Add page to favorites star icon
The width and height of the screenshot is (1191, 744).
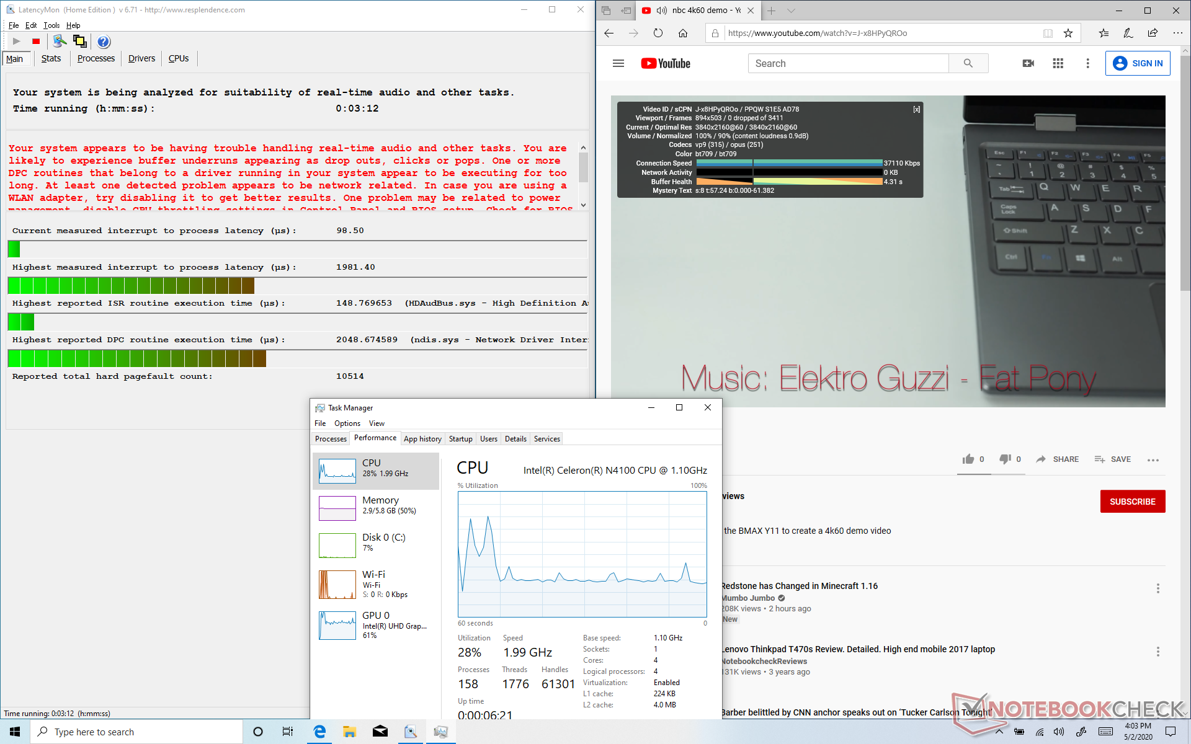click(1068, 33)
